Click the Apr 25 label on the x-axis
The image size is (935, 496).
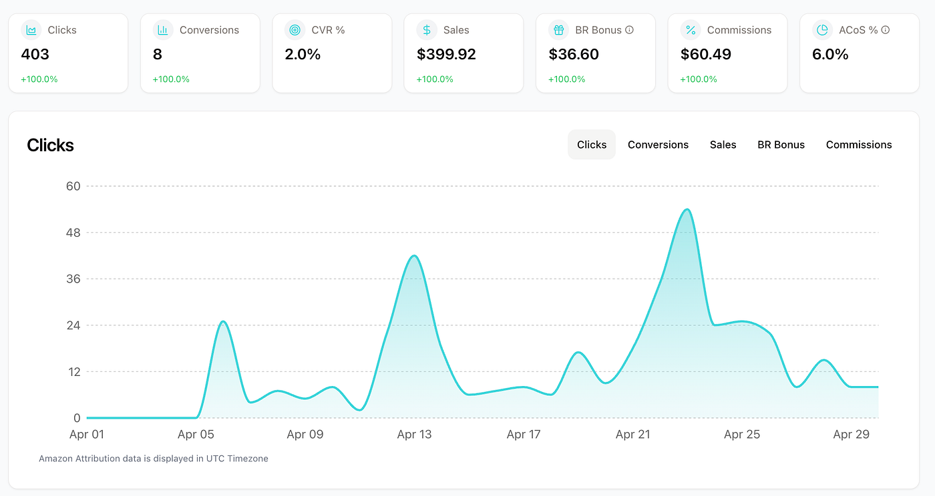pos(742,435)
